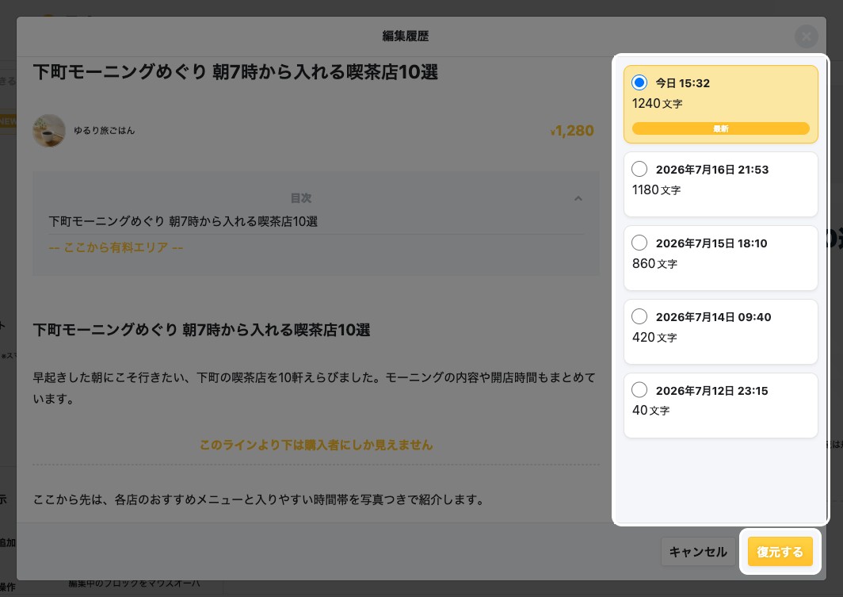Screen dimensions: 843x597
Task: Open the ゆるり旅ごはん author name link
Action: point(105,131)
